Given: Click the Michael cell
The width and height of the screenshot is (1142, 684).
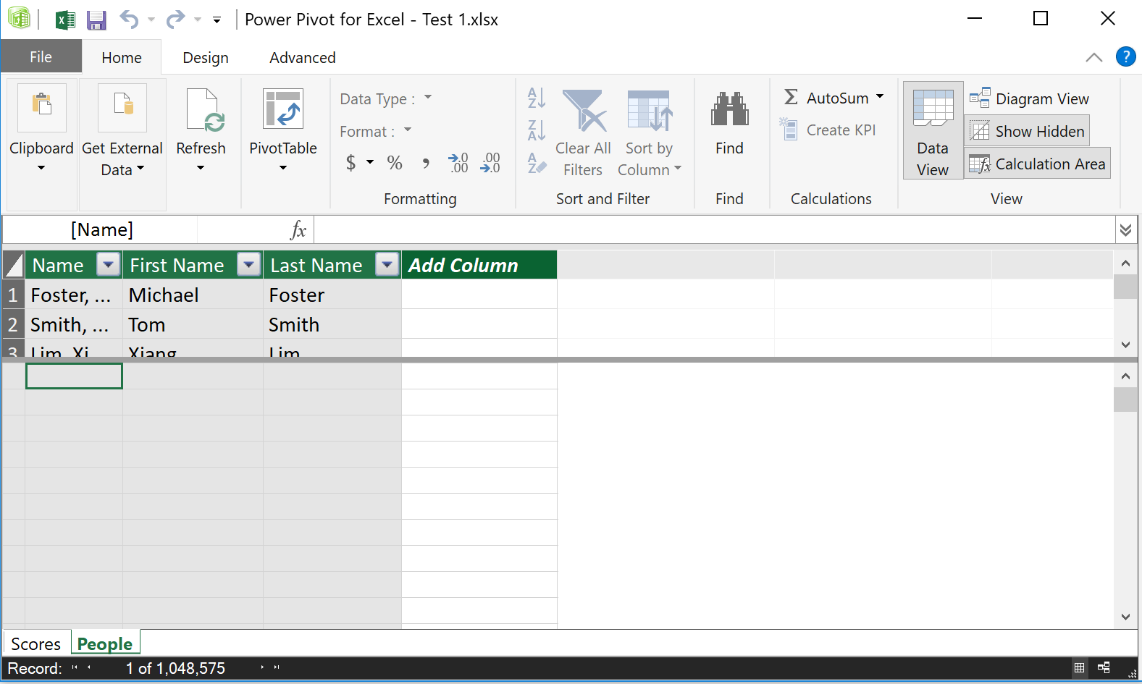Looking at the screenshot, I should tap(193, 295).
